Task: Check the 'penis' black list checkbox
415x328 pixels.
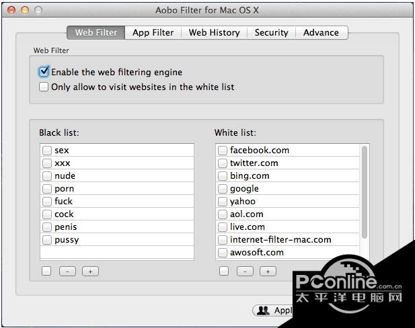Action: click(47, 227)
